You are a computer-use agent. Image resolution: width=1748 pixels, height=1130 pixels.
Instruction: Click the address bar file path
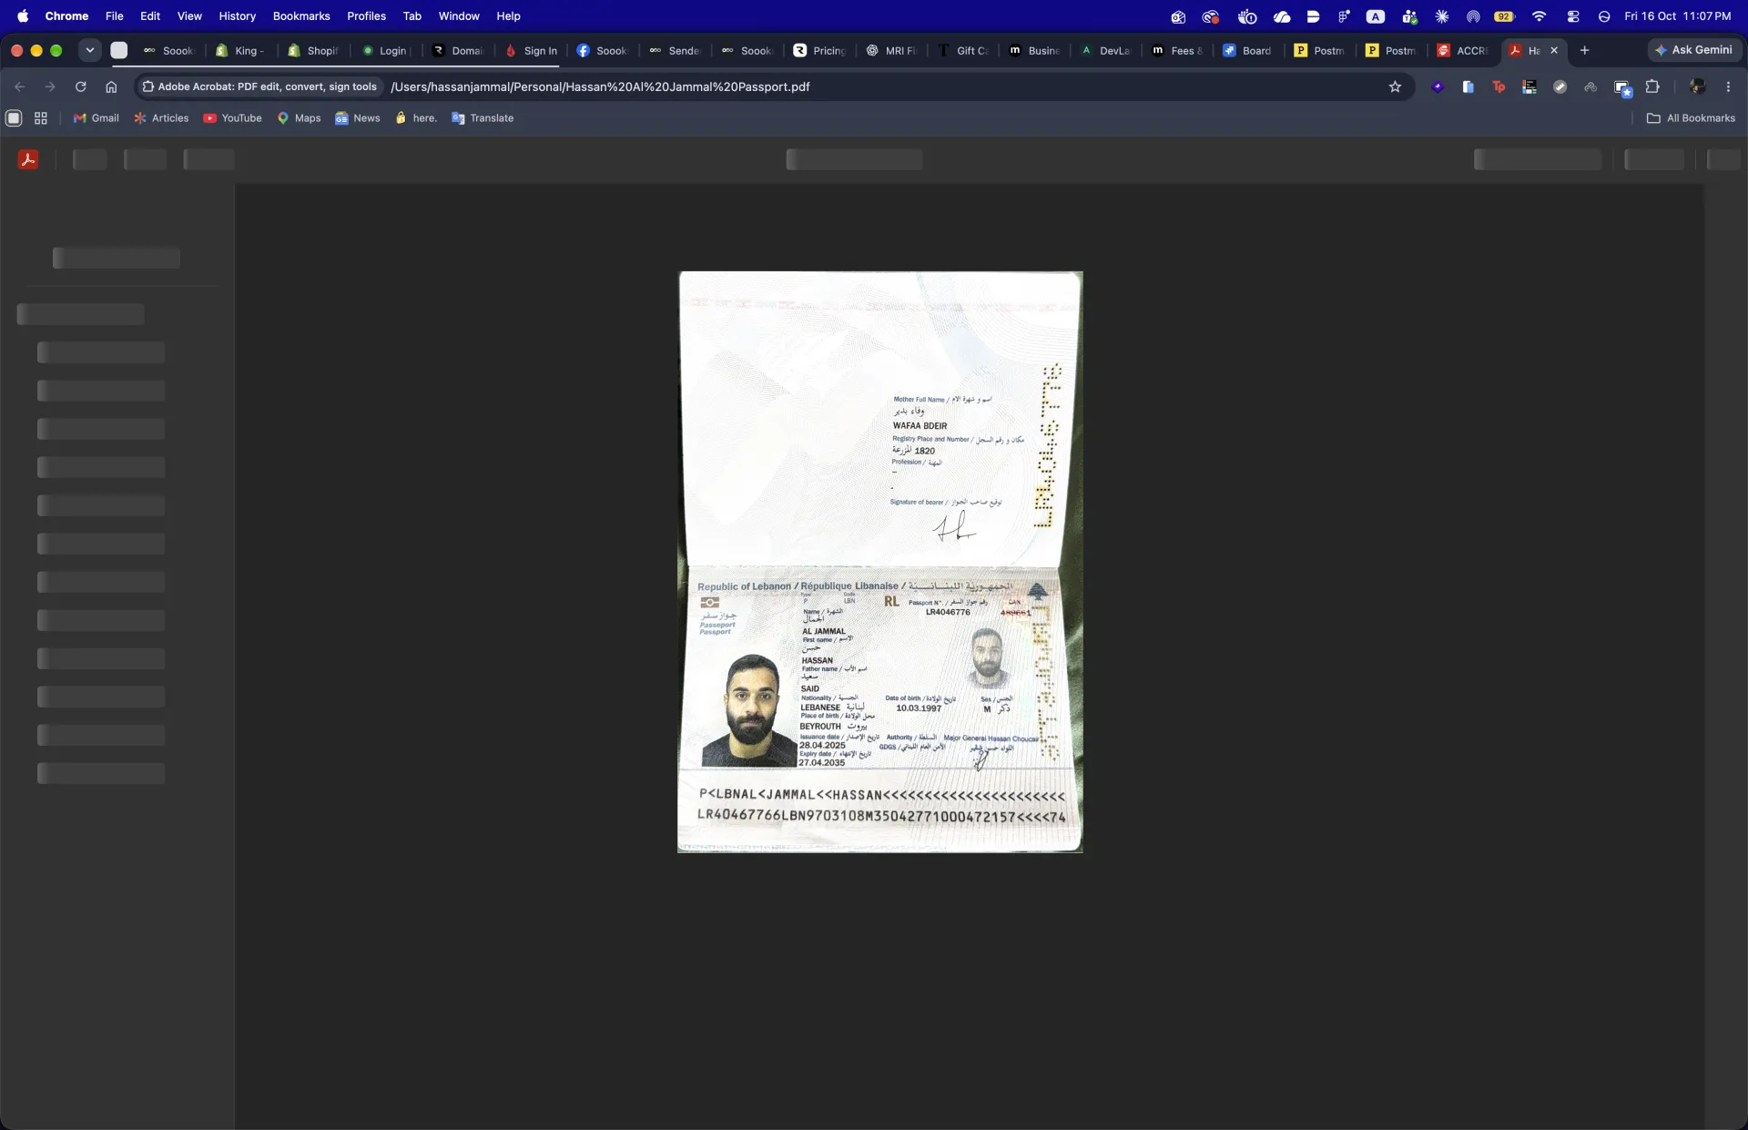600,87
